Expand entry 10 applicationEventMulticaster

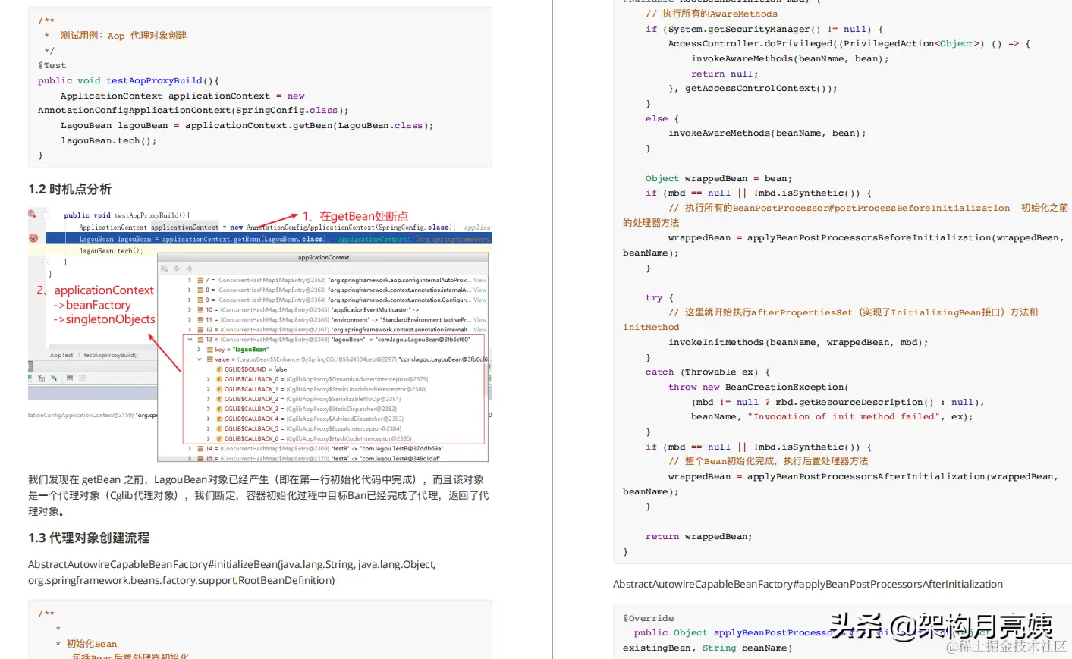click(x=190, y=309)
